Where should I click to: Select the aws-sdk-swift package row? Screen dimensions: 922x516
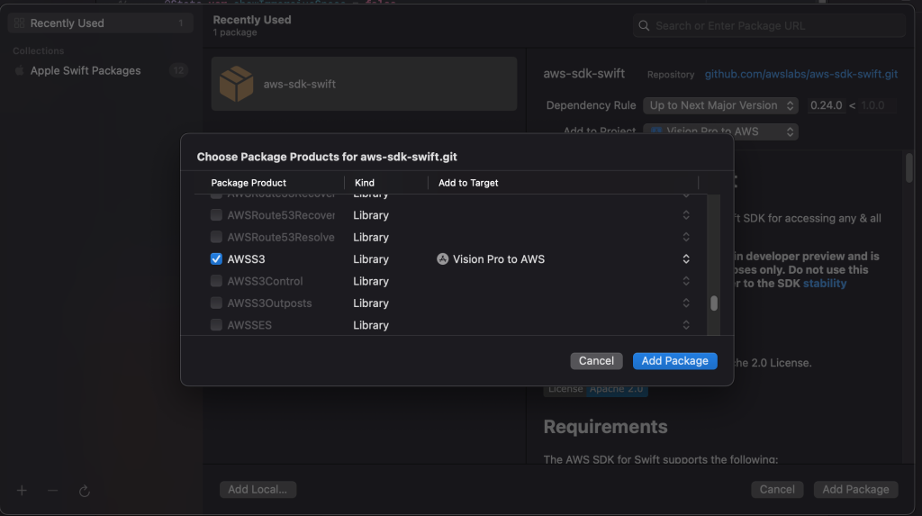[x=364, y=84]
